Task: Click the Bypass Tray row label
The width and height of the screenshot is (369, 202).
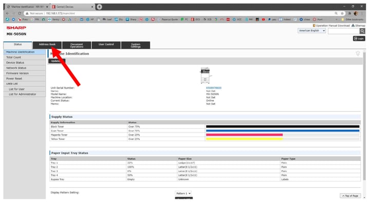Action: click(58, 179)
